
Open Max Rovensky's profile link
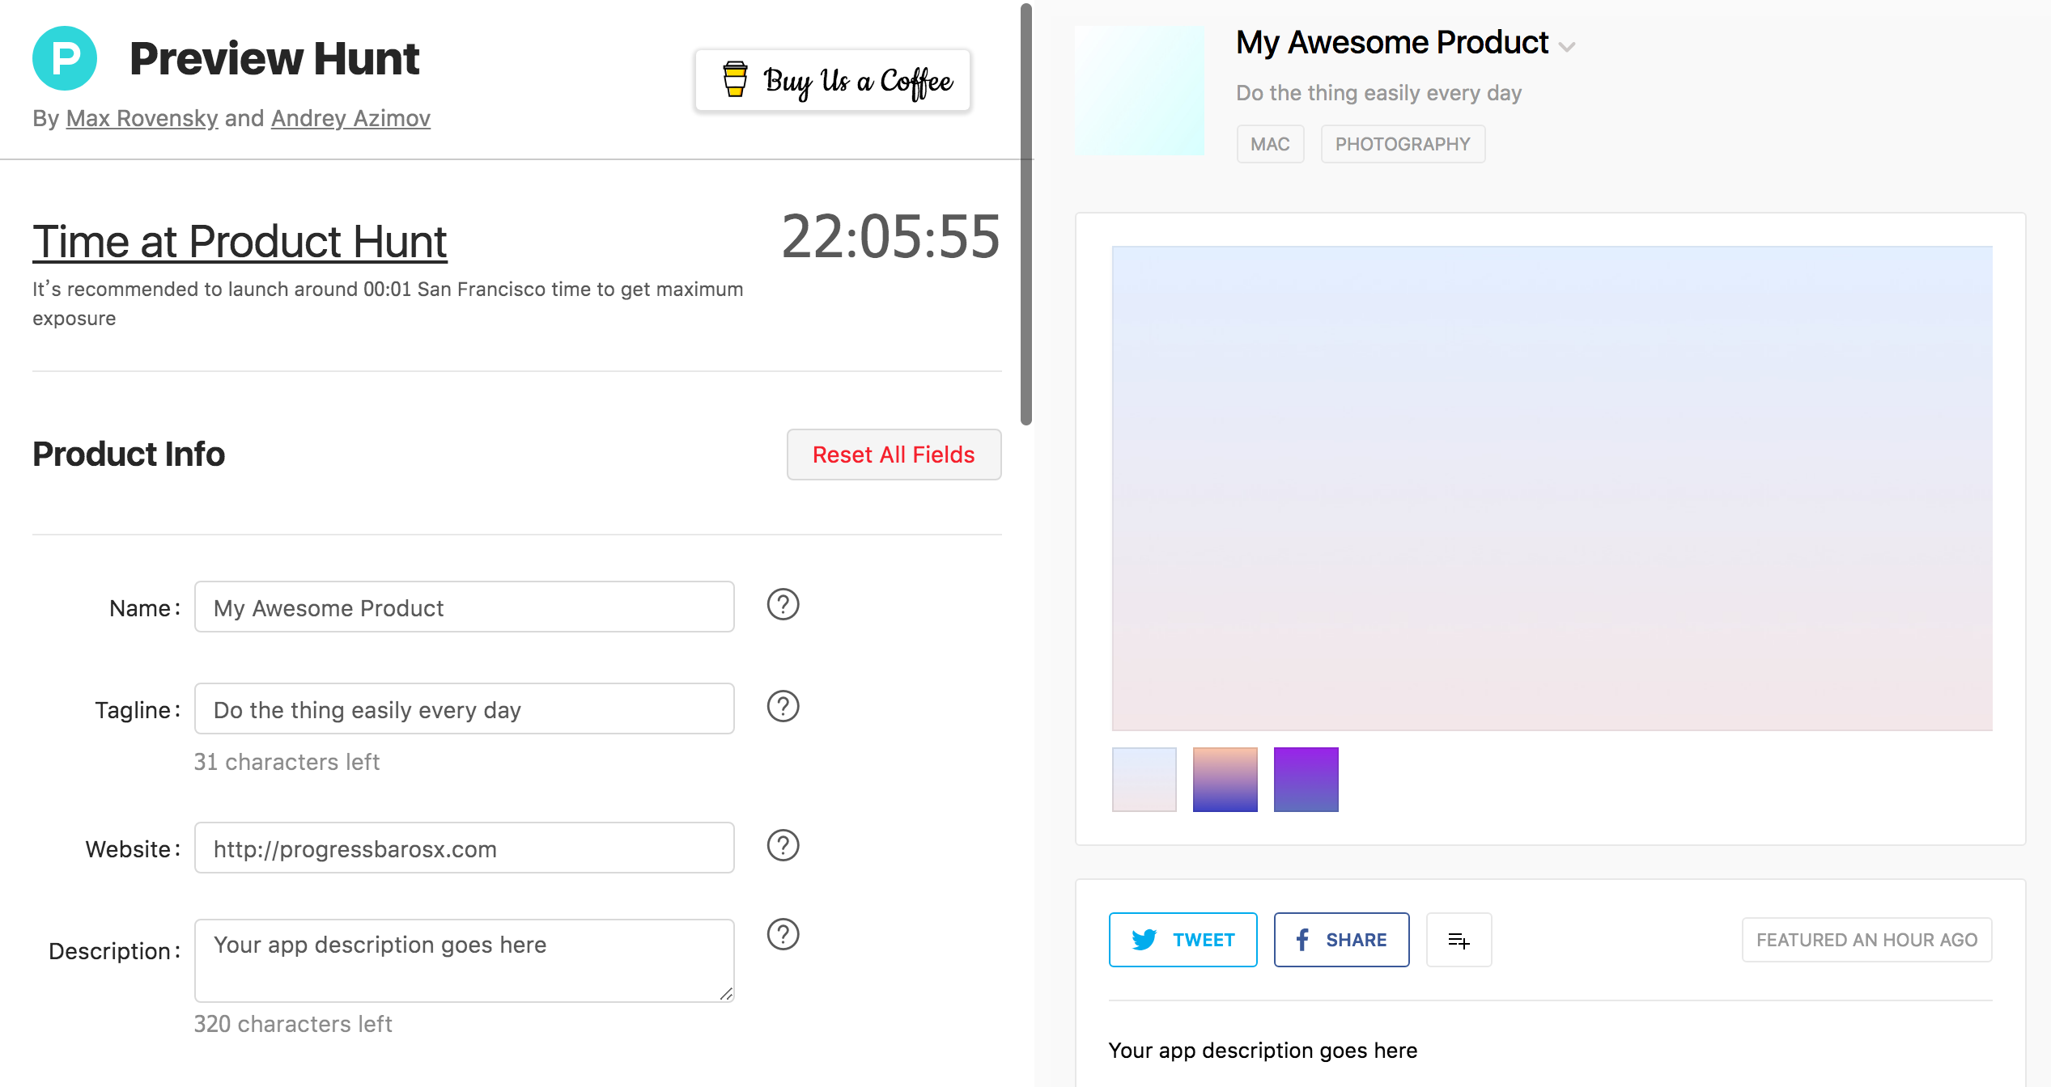[x=142, y=118]
